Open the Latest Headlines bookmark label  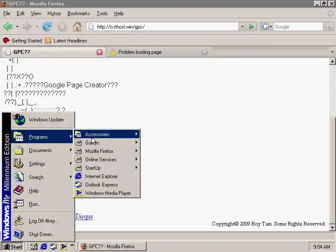click(x=70, y=40)
